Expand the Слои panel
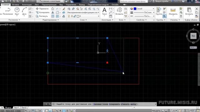Screen dimensions: 200x112 click(83, 20)
